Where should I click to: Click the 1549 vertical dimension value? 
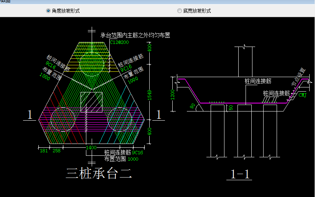[150, 95]
